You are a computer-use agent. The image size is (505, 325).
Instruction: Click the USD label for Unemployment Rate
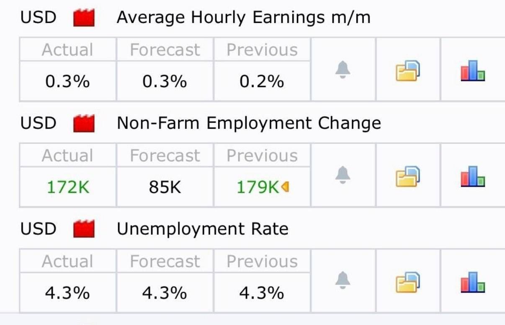(38, 229)
